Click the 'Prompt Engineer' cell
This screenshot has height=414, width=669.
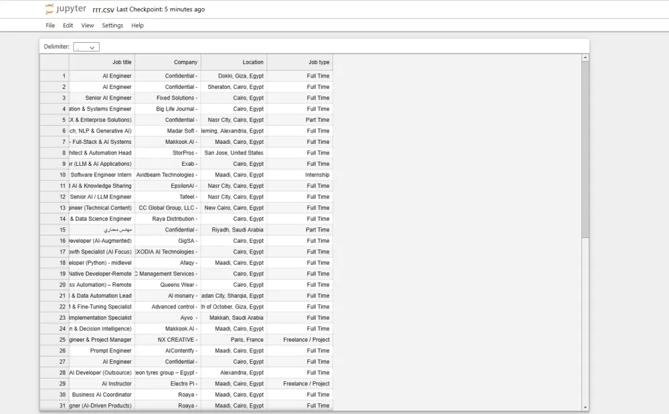(102, 351)
